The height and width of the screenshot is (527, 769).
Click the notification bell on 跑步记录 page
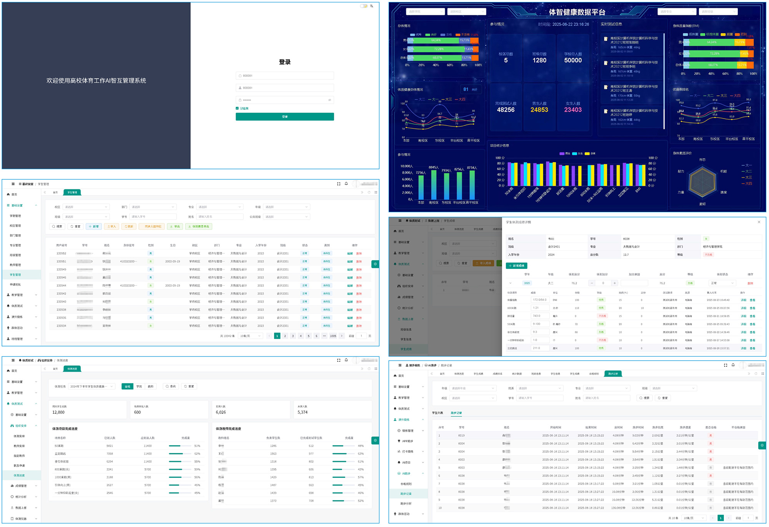(x=733, y=365)
